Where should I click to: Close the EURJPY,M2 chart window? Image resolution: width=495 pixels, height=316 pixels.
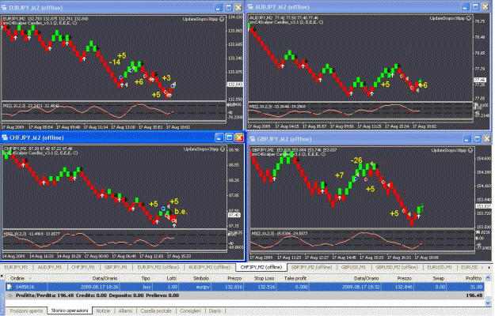(238, 8)
